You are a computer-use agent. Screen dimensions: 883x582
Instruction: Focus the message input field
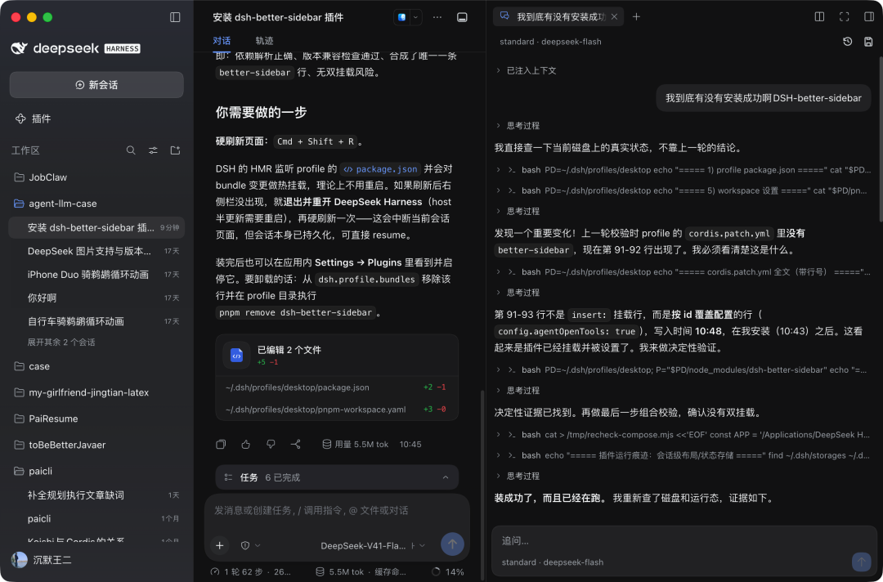(x=337, y=511)
